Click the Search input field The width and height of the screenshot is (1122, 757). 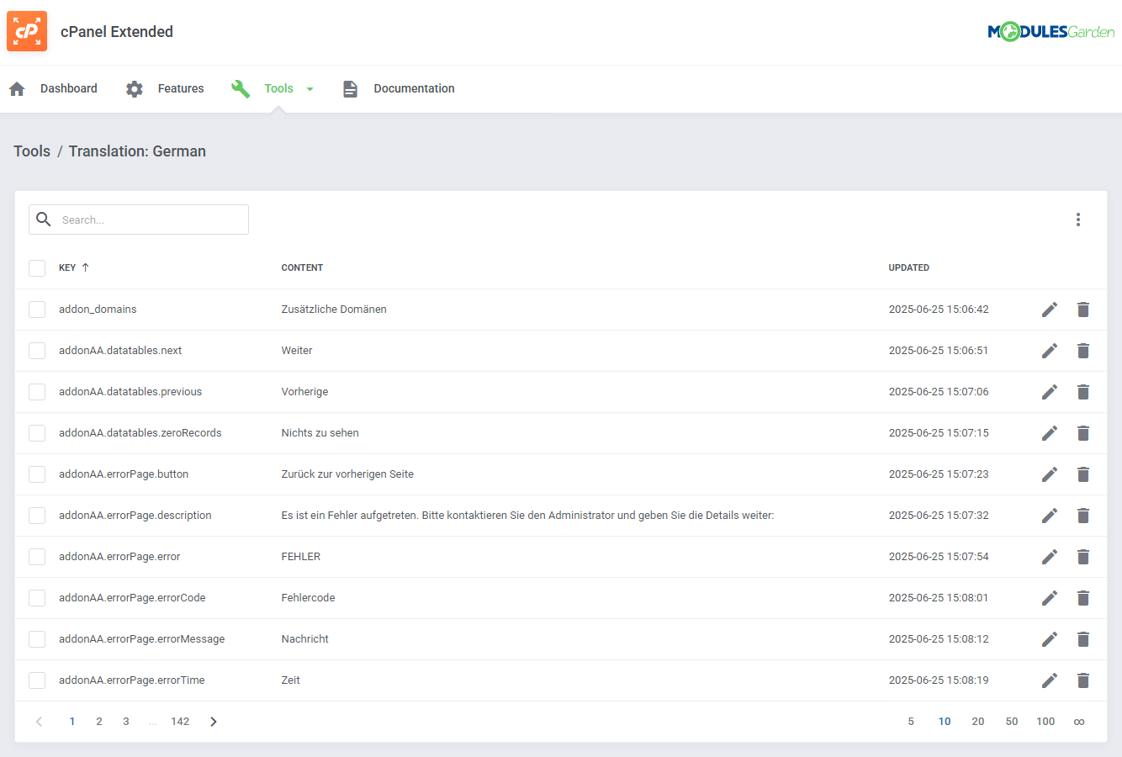pos(139,220)
